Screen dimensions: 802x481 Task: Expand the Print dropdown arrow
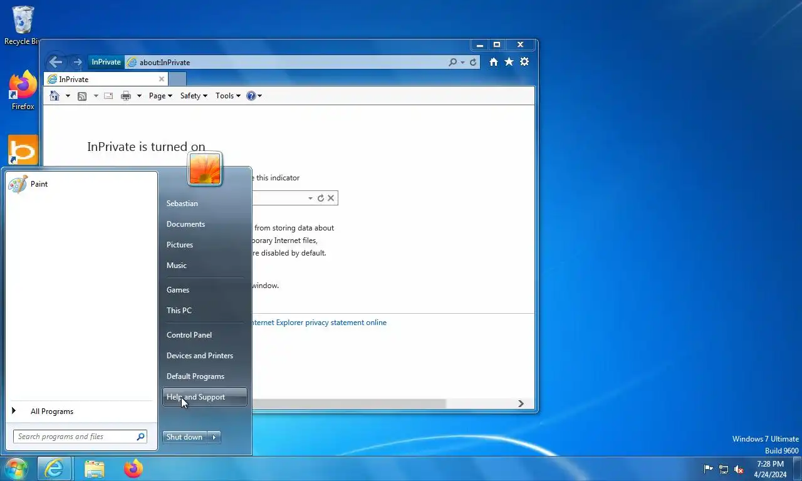pyautogui.click(x=139, y=96)
